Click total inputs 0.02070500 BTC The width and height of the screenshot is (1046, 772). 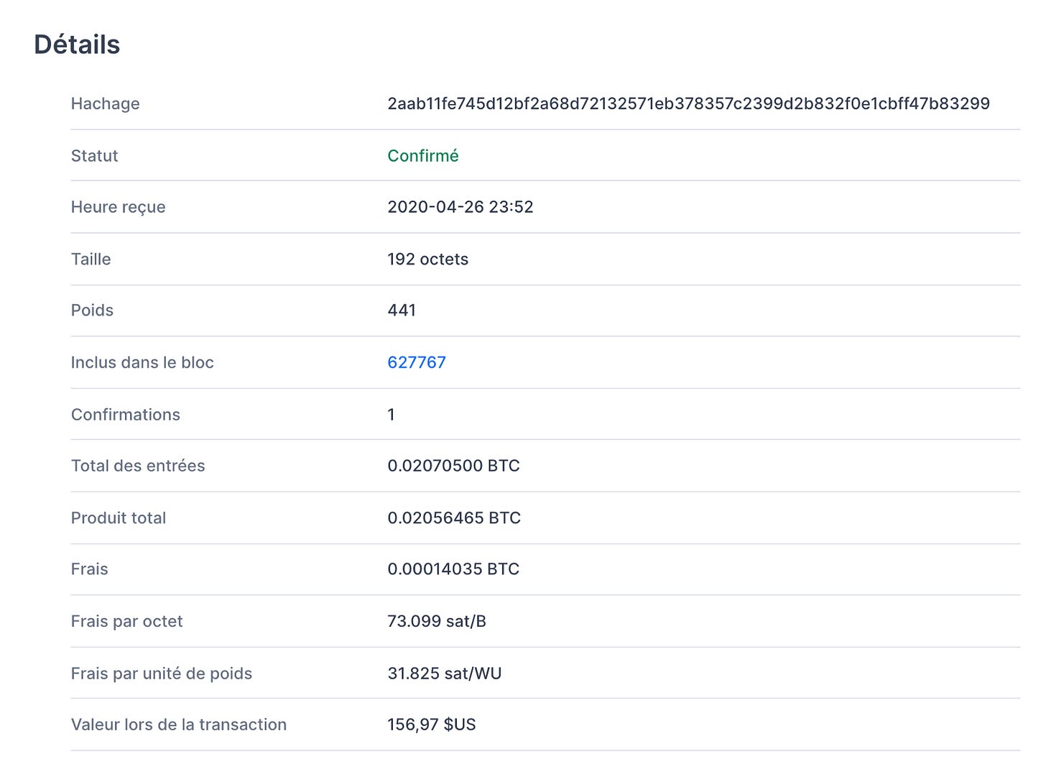click(x=453, y=466)
